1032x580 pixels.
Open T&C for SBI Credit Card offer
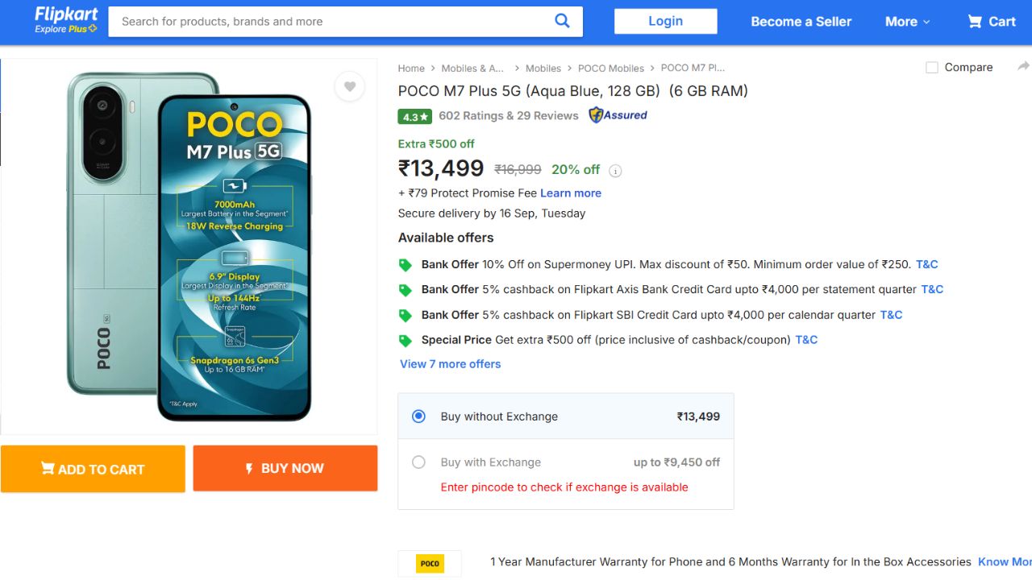[x=891, y=315]
